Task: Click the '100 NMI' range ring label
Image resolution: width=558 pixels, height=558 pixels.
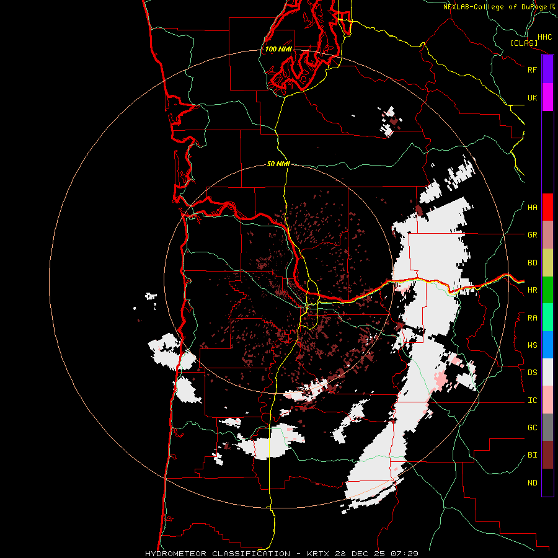Action: click(278, 49)
